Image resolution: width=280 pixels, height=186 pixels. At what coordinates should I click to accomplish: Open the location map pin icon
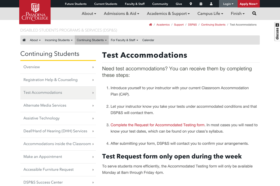point(191,4)
